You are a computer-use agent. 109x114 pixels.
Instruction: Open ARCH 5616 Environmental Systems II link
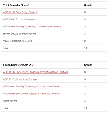click(32, 93)
